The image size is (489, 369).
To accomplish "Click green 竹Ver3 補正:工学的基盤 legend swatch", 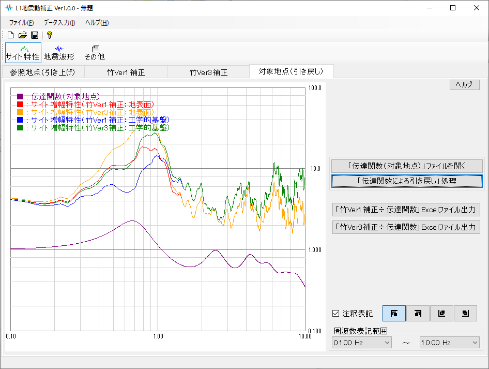I will coord(20,127).
